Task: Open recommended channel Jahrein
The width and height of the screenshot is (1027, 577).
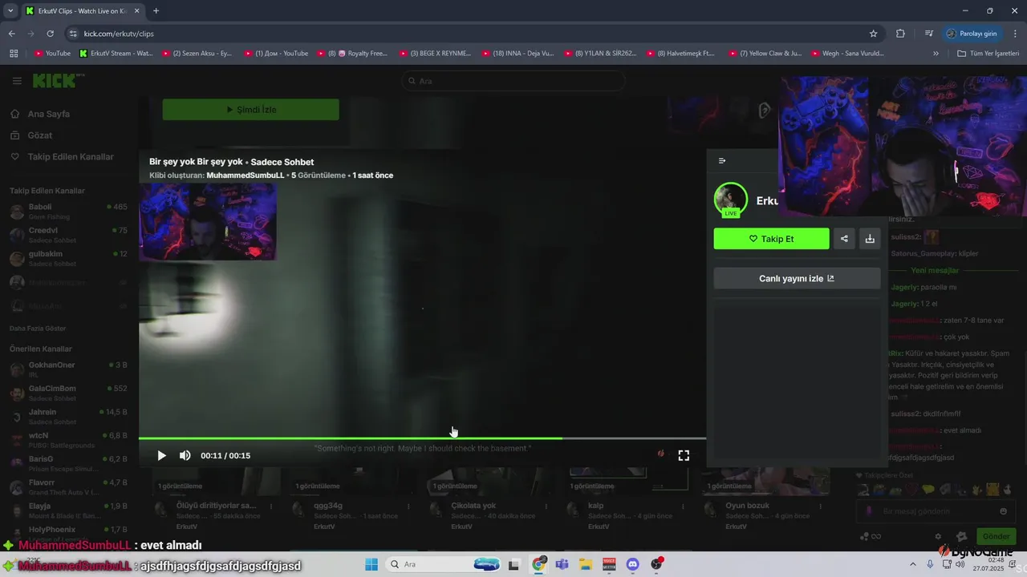Action: [68, 416]
